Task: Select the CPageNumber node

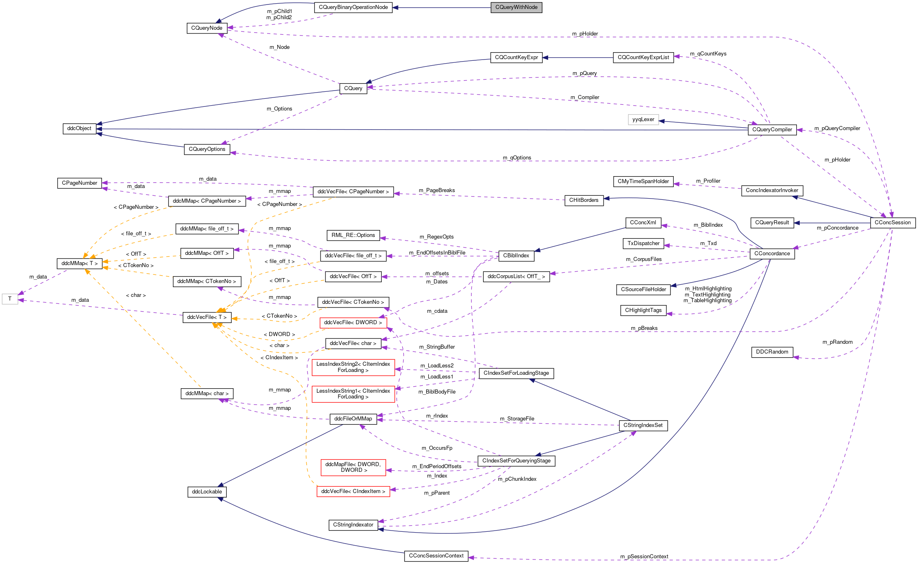Action: point(79,183)
